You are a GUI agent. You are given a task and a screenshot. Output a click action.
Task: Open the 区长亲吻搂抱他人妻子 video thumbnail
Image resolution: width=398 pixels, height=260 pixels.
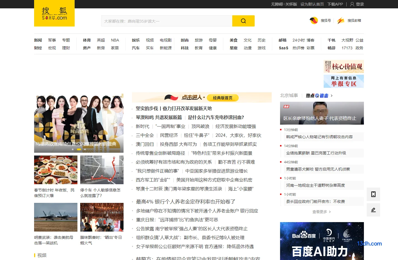[x=322, y=113]
